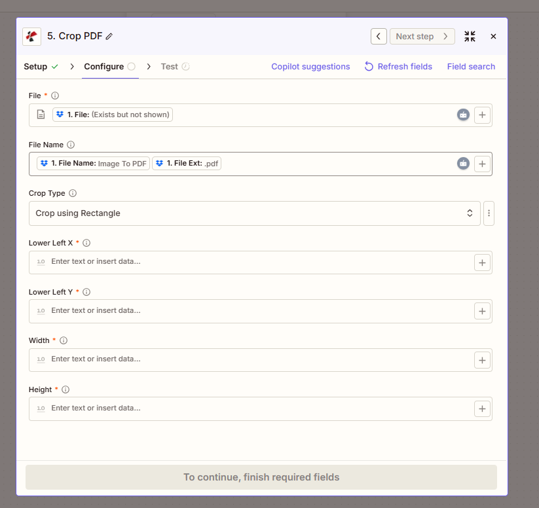Click the collapse panel icon
539x508 pixels.
pos(470,37)
